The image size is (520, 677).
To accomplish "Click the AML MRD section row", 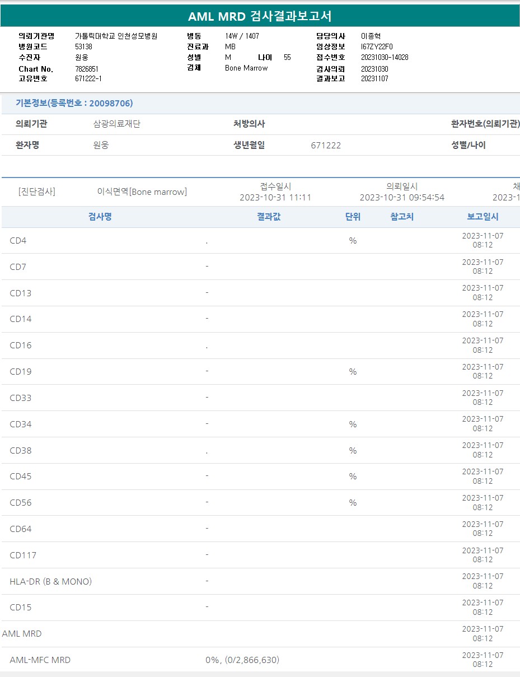I will 260,634.
